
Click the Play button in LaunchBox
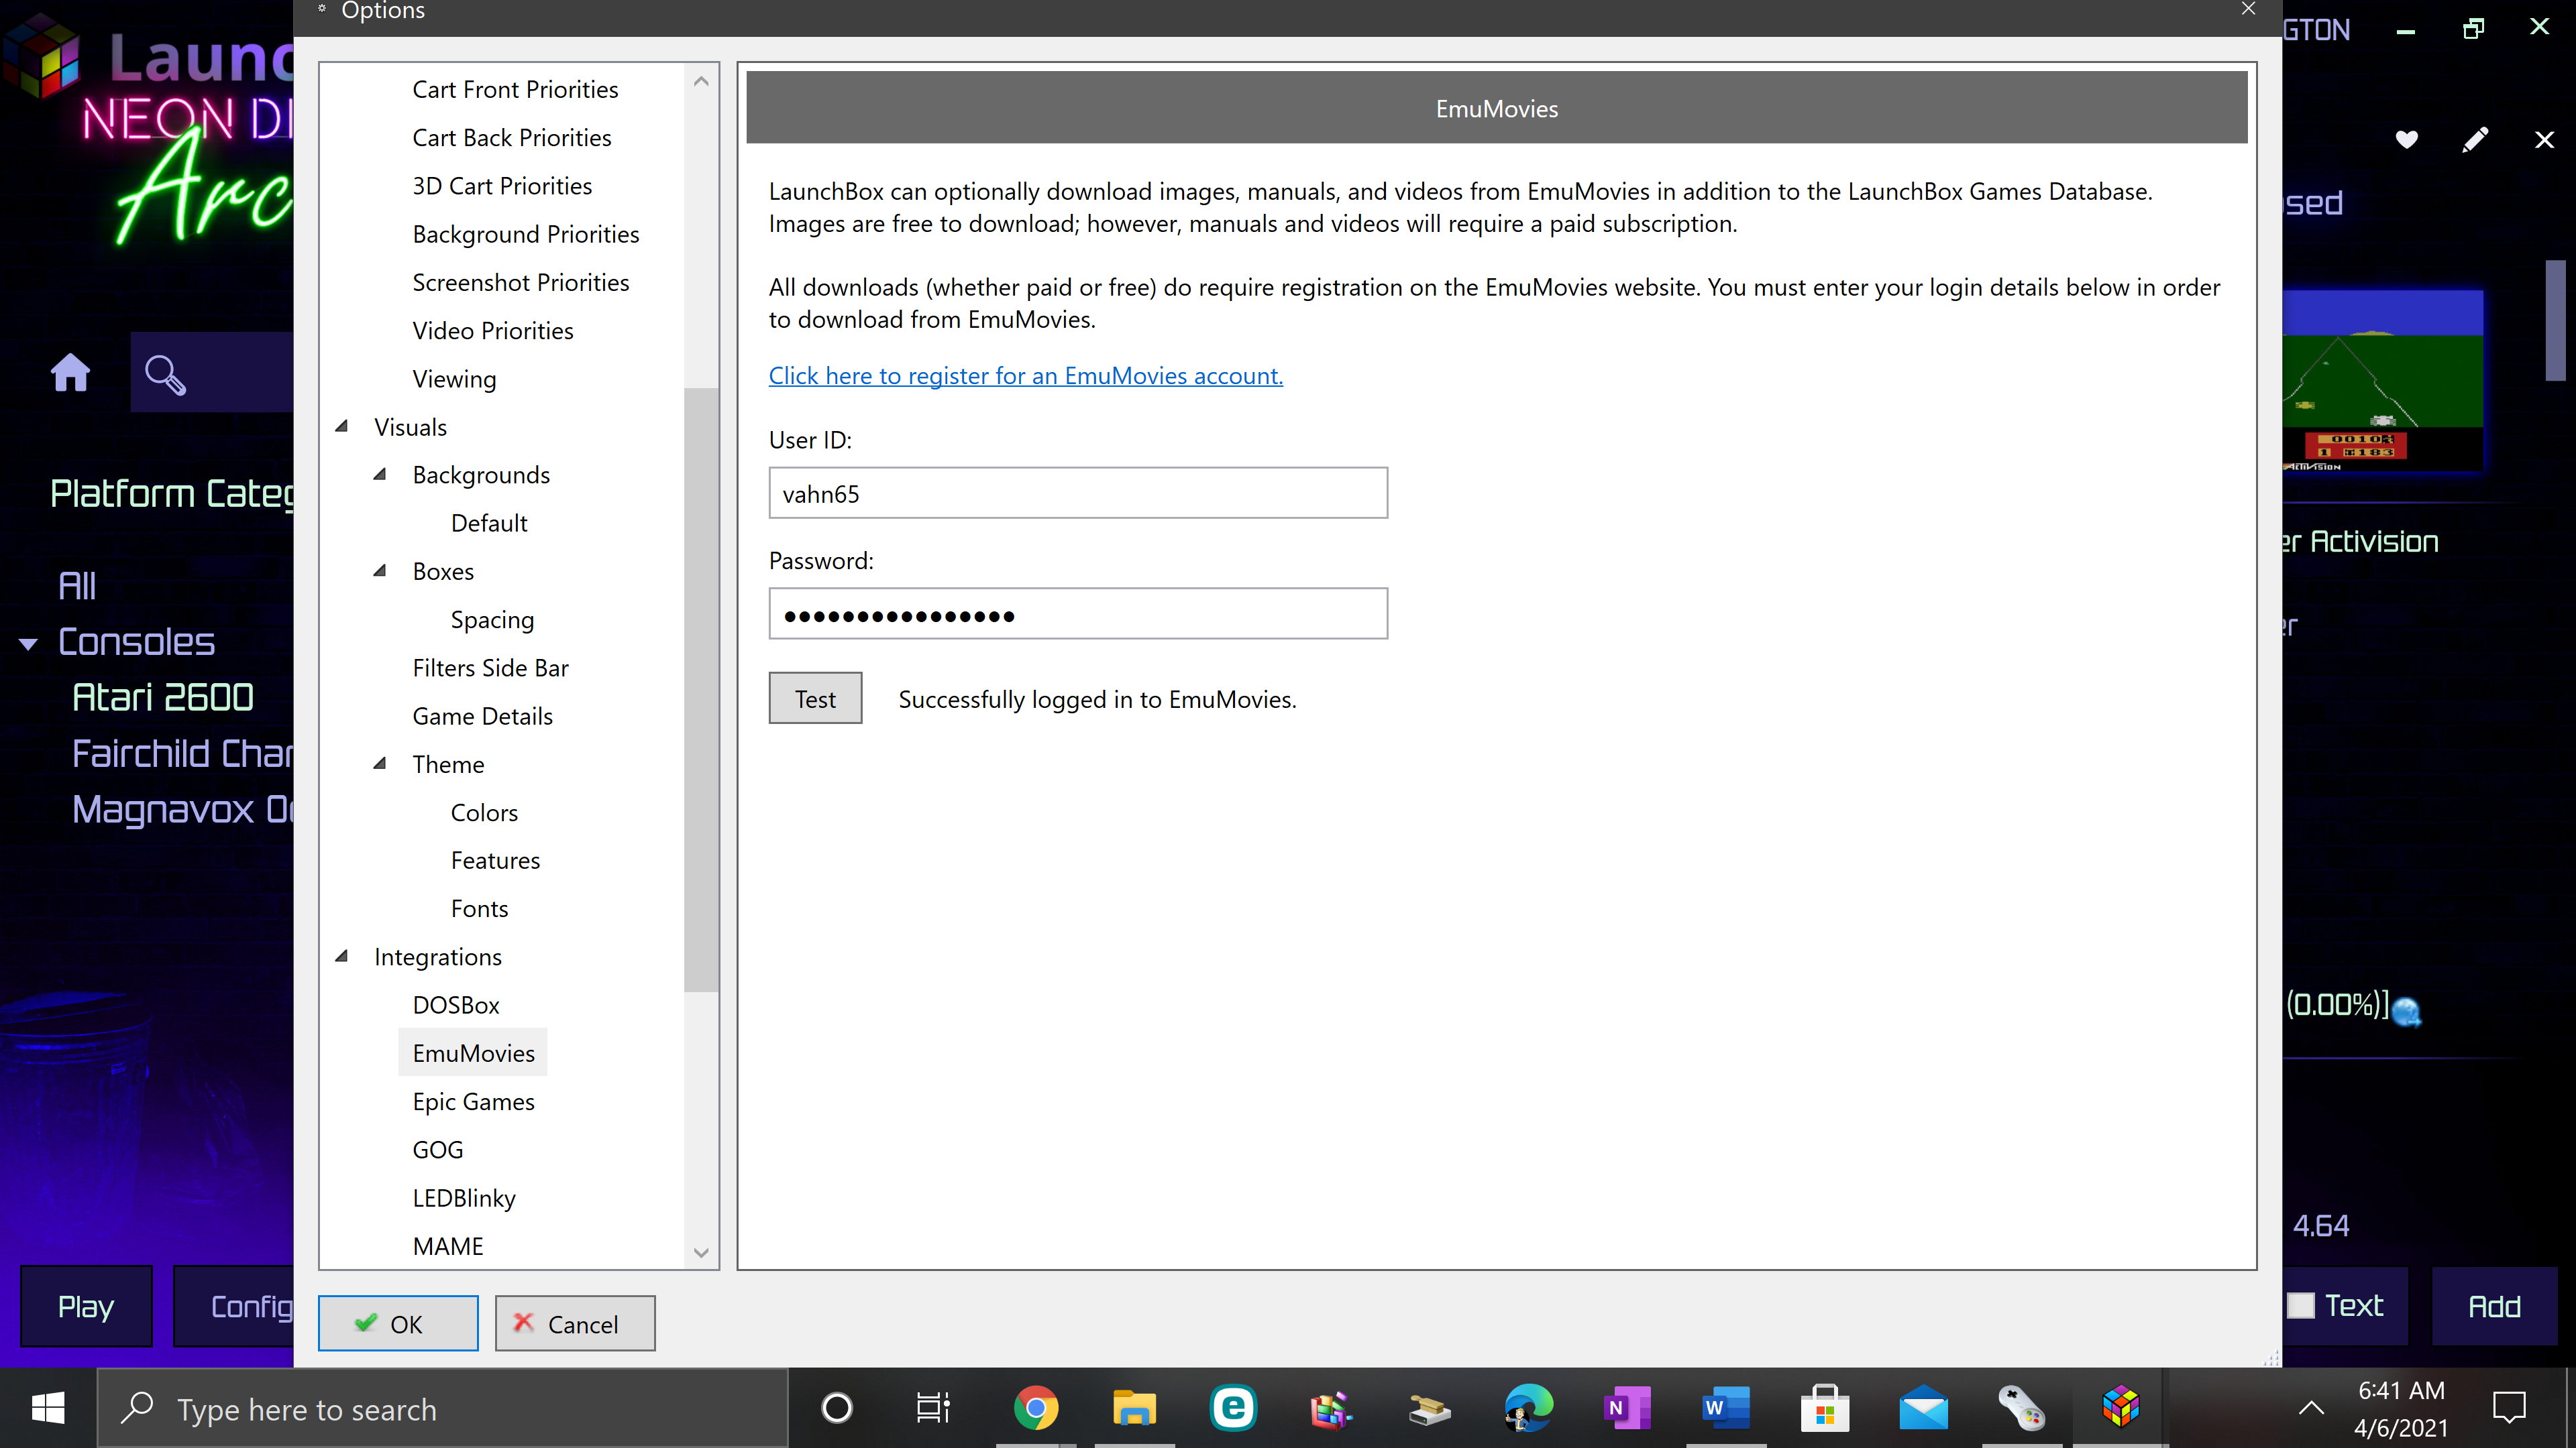86,1306
